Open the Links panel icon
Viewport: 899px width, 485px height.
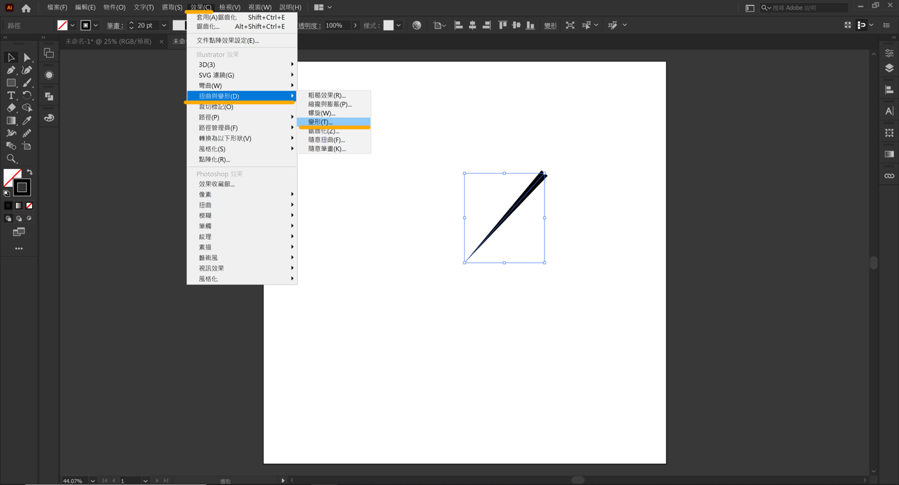point(889,175)
